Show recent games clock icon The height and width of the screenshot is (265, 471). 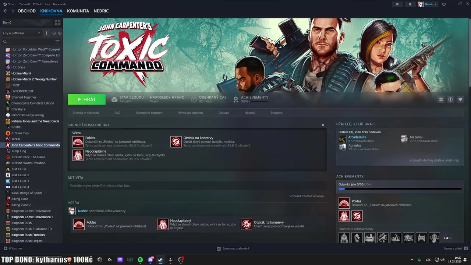point(54,33)
